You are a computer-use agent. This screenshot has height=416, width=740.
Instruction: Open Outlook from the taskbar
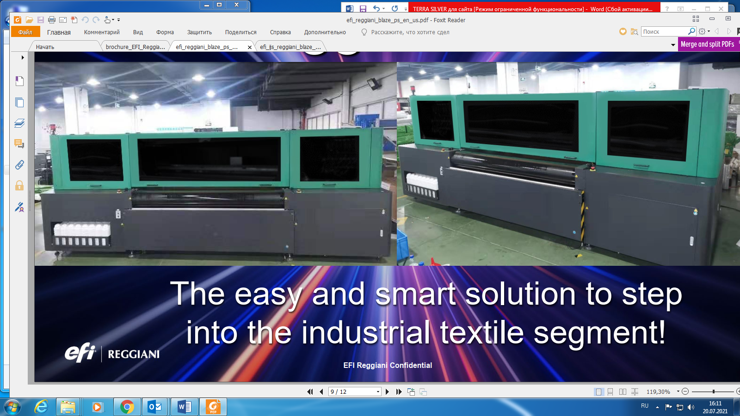click(x=155, y=407)
